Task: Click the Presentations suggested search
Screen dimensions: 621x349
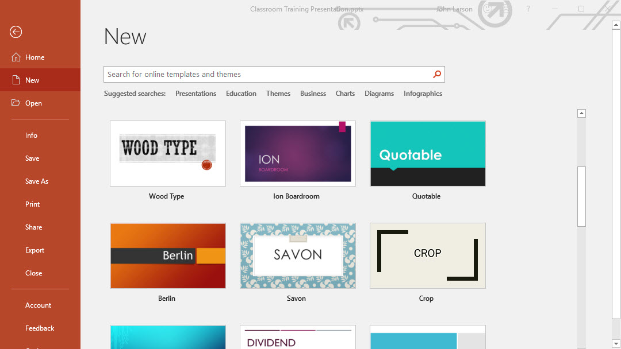Action: point(195,94)
